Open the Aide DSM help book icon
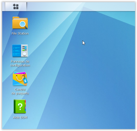Viewport: 137px width, 131px height. [x=20, y=106]
